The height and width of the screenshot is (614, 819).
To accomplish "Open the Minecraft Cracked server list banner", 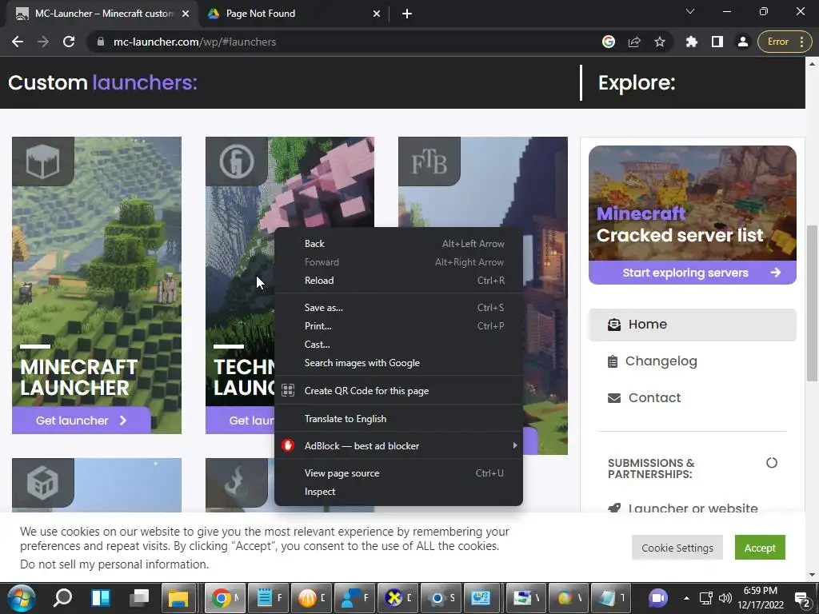I will click(x=693, y=203).
